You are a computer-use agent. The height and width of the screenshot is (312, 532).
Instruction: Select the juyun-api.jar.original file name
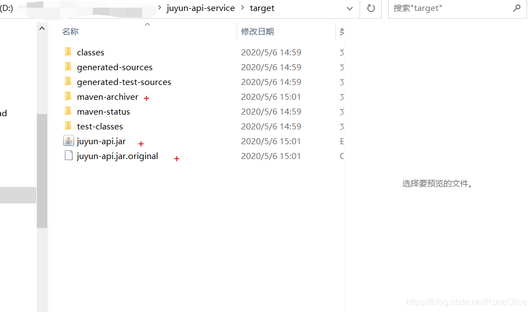click(117, 156)
